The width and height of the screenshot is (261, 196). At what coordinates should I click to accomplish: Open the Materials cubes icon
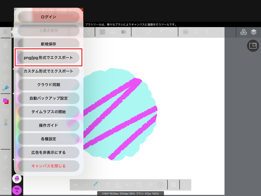tap(244, 32)
